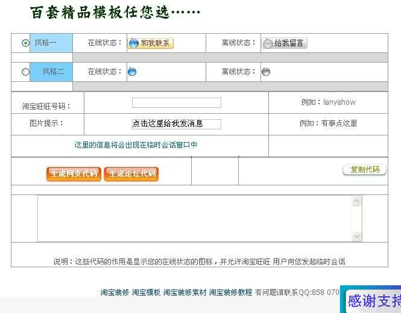Click the 生成网页代码 button

click(74, 174)
